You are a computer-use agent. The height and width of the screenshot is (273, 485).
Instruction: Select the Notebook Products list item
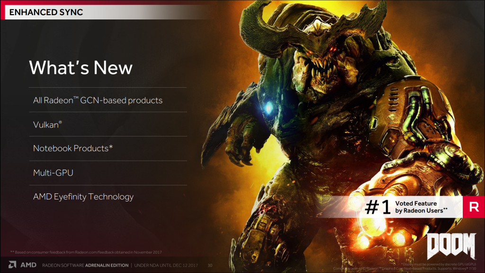click(x=73, y=148)
